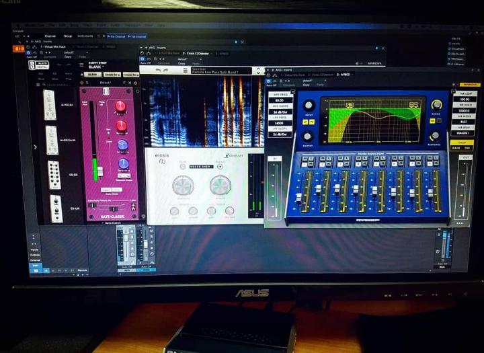Open the NR MODE FAST selector
The width and height of the screenshot is (484, 353).
[x=464, y=122]
